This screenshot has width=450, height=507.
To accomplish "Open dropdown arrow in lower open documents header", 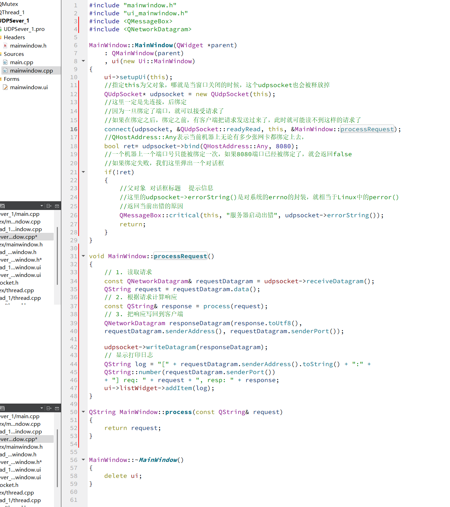I will coord(42,408).
